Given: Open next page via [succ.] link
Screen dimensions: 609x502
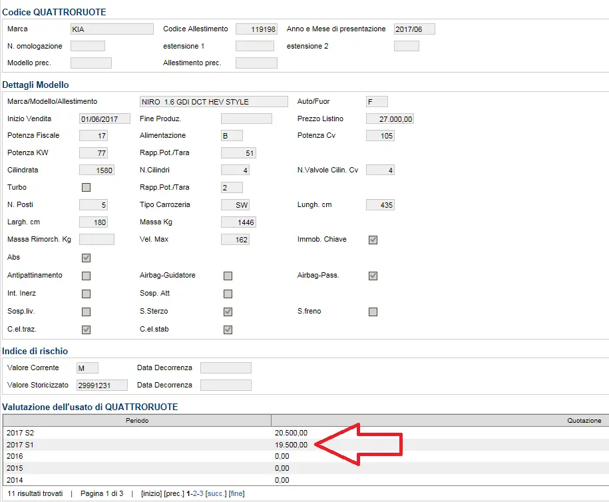Looking at the screenshot, I should (216, 493).
